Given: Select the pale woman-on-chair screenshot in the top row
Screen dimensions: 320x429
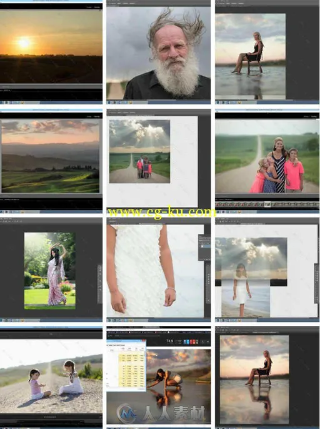Looking at the screenshot, I should click(x=267, y=52).
